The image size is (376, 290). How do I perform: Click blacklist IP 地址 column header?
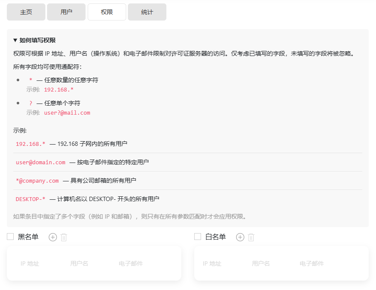pyautogui.click(x=30, y=264)
